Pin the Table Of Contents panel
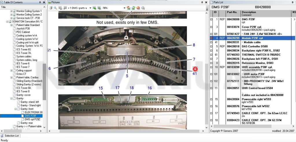The height and width of the screenshot is (142, 296). (x=40, y=2)
